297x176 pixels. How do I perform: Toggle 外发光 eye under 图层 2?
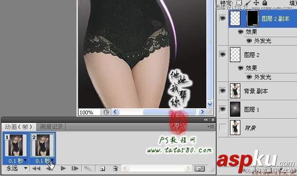[x=249, y=77]
